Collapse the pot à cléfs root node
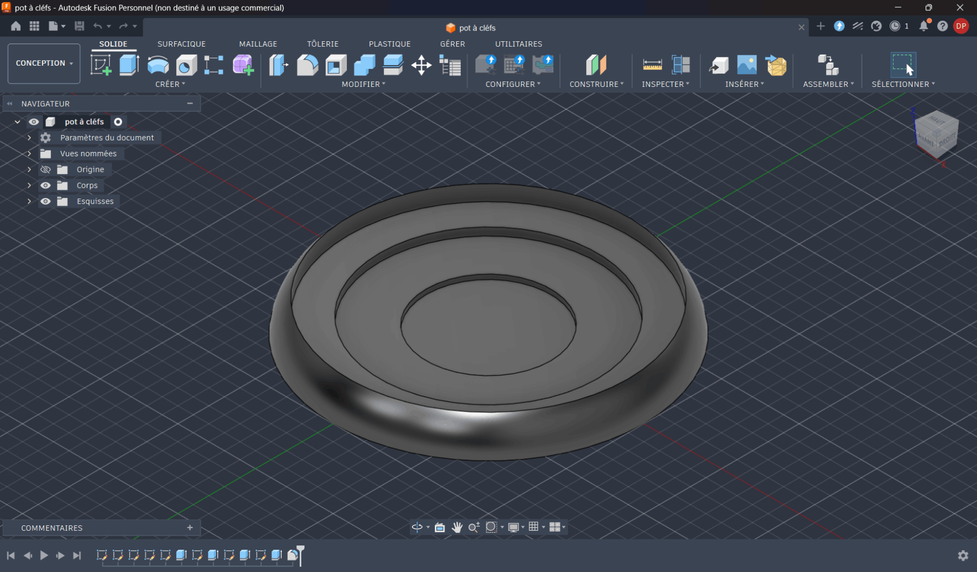Screen dimensions: 977x572 click(x=17, y=122)
